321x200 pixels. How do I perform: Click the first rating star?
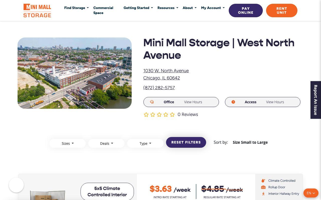(146, 114)
